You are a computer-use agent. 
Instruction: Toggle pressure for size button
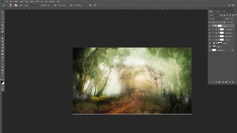click(x=95, y=5)
